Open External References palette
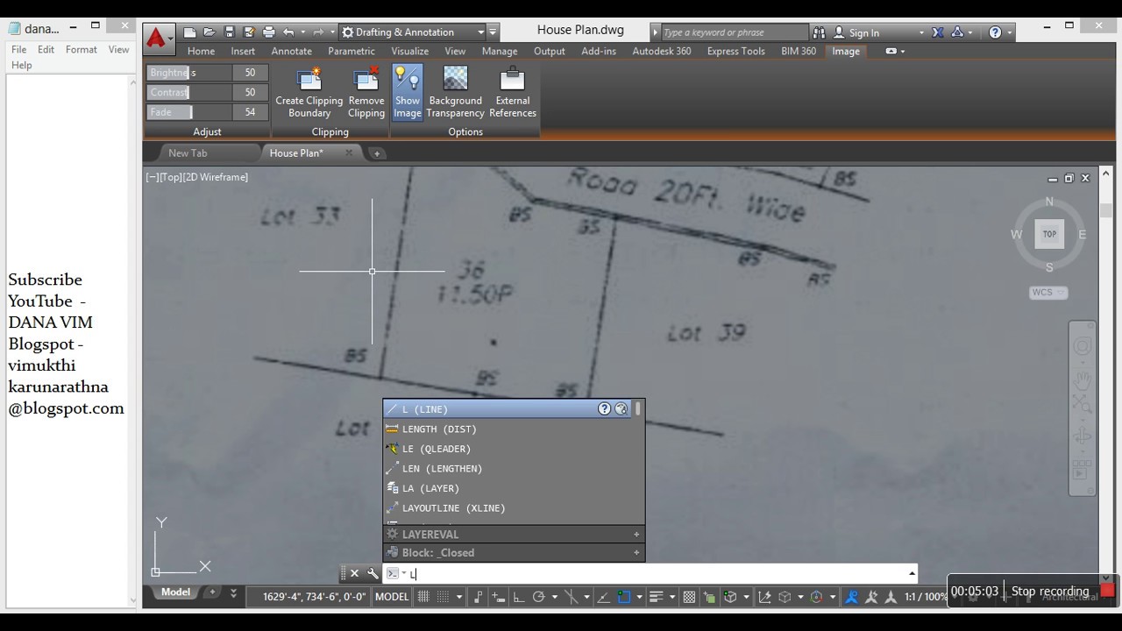Viewport: 1122px width, 631px height. [x=513, y=92]
